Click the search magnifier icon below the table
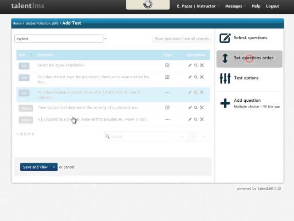 [107, 136]
